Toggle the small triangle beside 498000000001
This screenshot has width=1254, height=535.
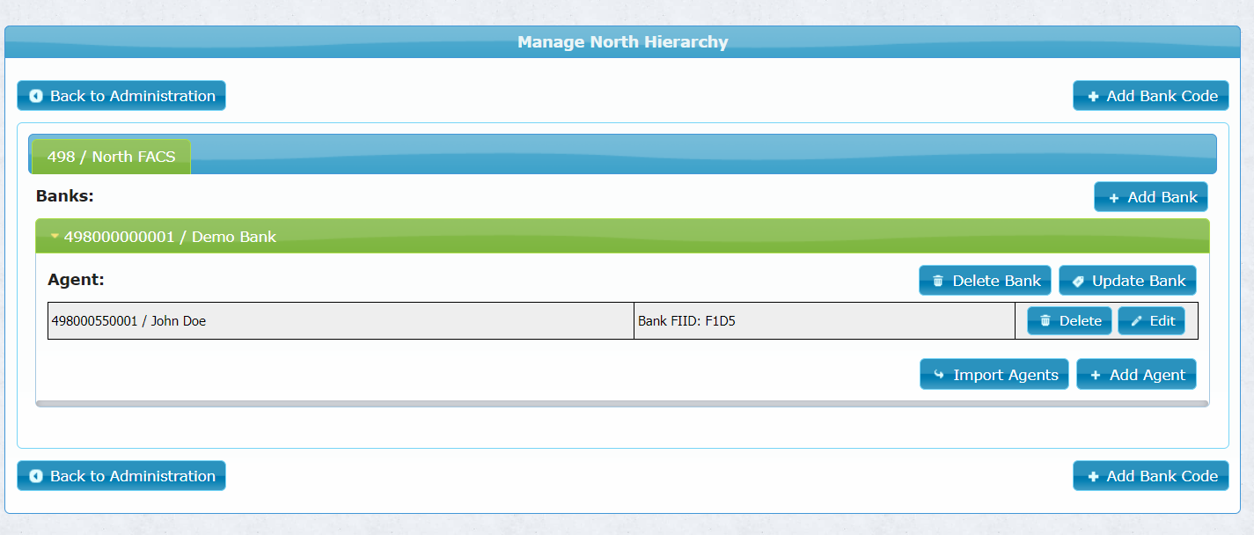click(55, 237)
